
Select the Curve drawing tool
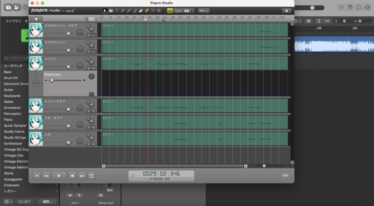click(x=135, y=11)
